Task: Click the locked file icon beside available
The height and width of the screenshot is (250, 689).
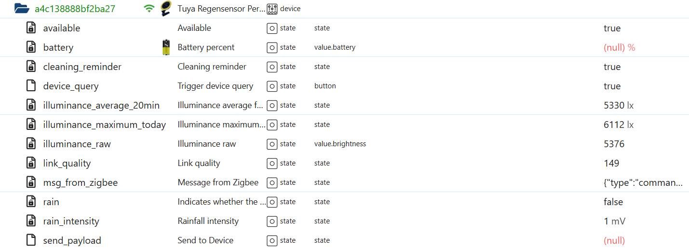Action: (31, 28)
